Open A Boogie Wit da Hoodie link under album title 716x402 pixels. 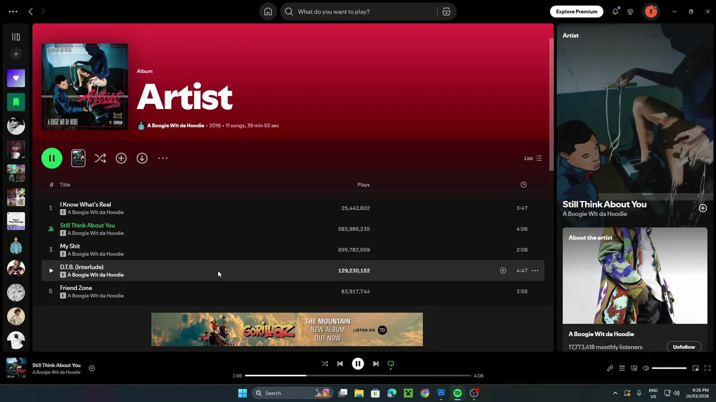(176, 126)
